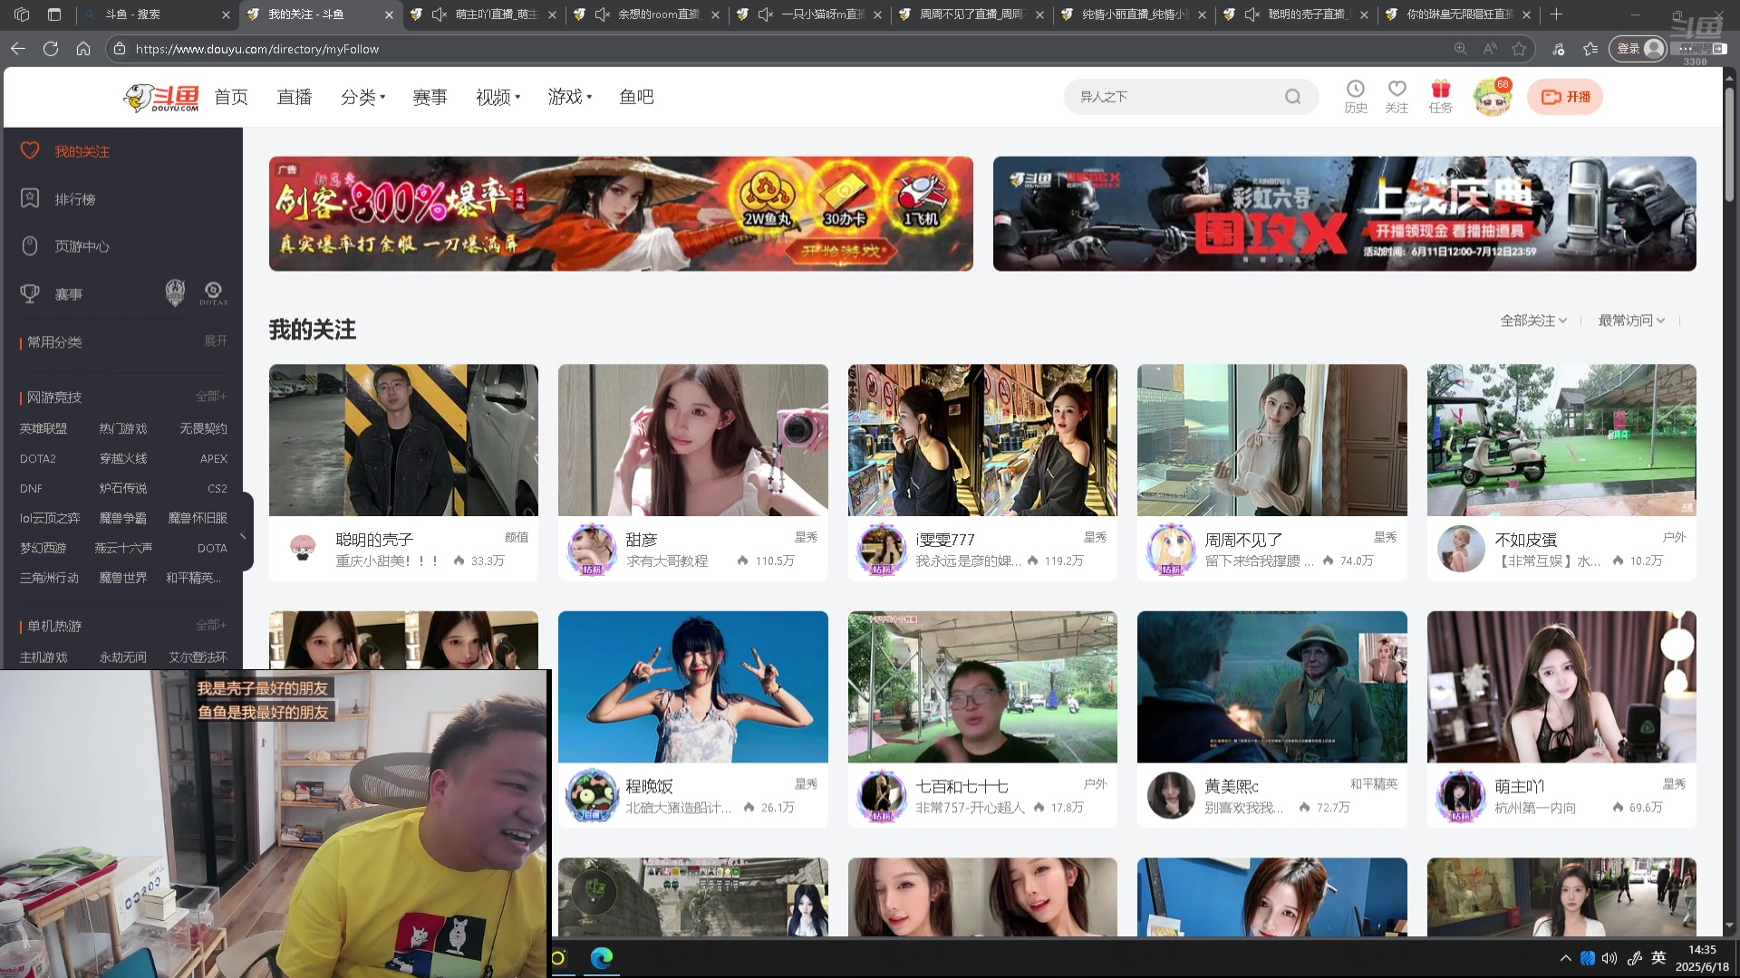The image size is (1740, 978).
Task: Open a new browser tab
Action: [1556, 14]
